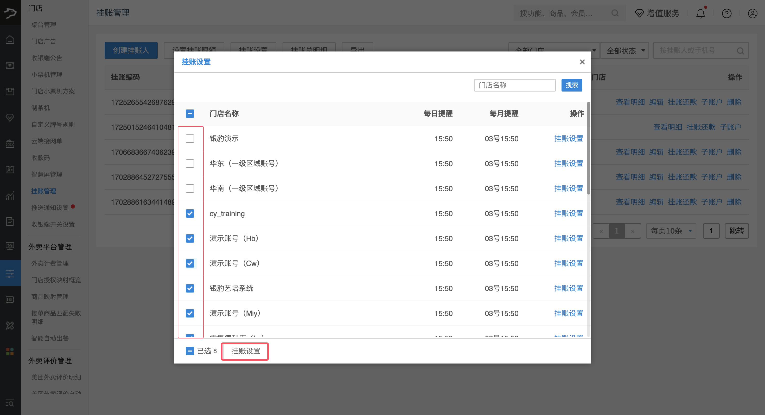Open the employee ID card icon in sidebar
This screenshot has width=765, height=415.
[x=10, y=170]
